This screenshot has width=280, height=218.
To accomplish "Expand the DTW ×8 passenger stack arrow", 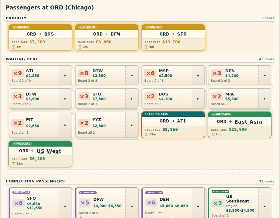I will tap(132, 75).
